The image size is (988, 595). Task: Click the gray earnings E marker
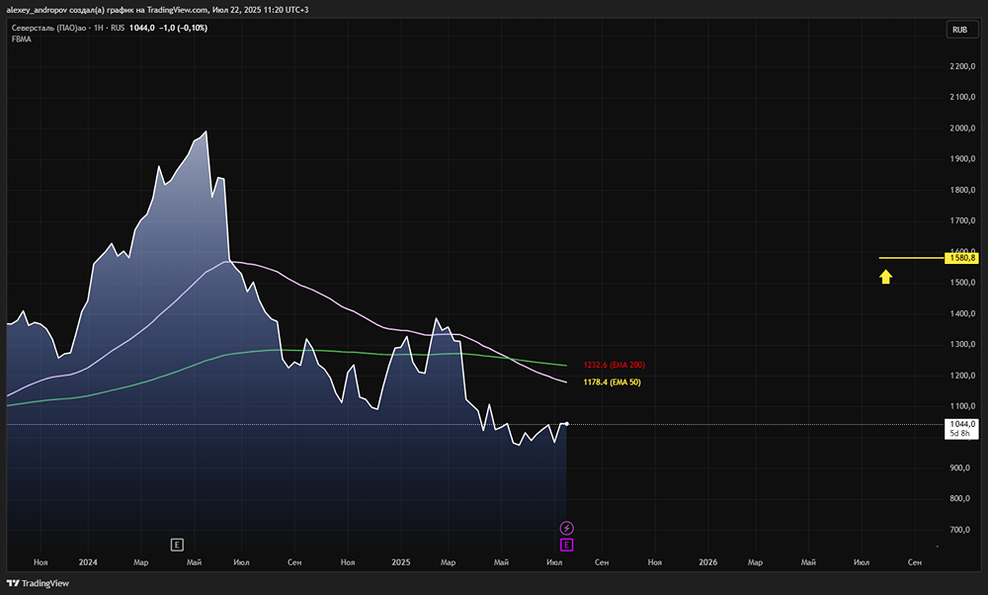click(177, 545)
